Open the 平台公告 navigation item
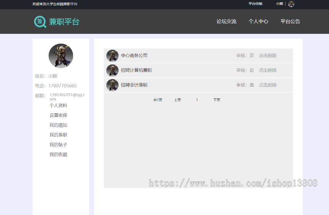Image resolution: width=329 pixels, height=215 pixels. [290, 21]
